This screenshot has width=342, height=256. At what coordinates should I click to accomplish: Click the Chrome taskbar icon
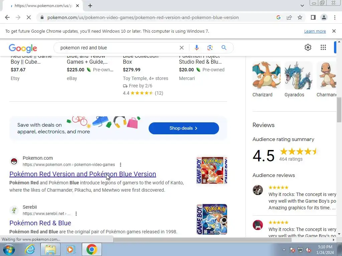pyautogui.click(x=92, y=249)
